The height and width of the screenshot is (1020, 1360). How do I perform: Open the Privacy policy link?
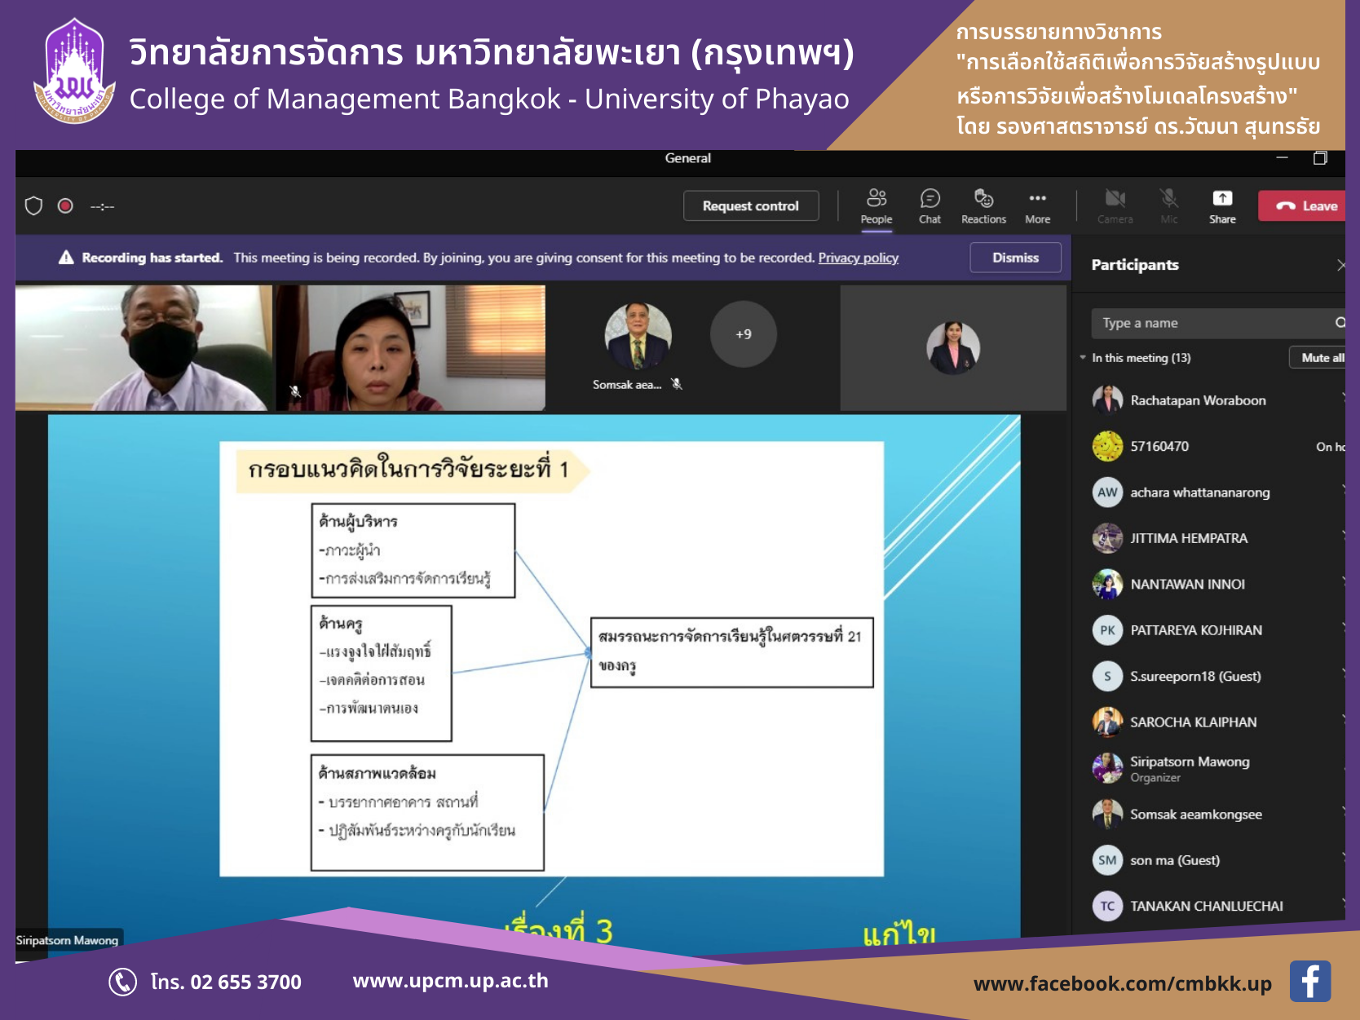858,258
